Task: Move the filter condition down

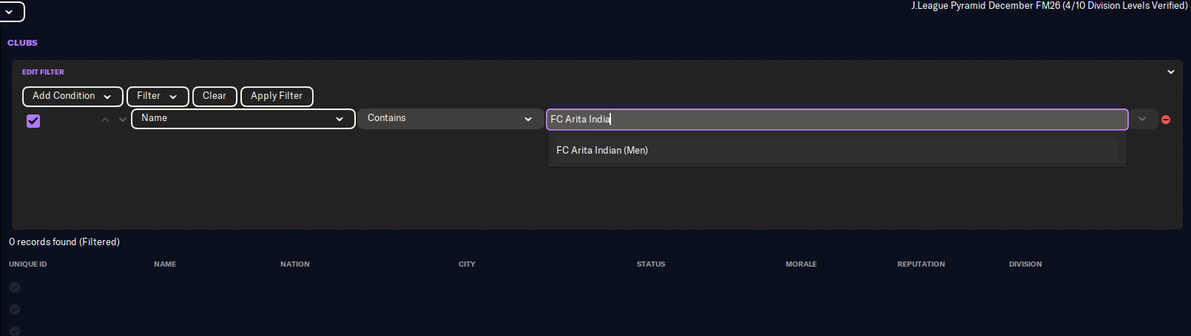Action: [x=123, y=120]
